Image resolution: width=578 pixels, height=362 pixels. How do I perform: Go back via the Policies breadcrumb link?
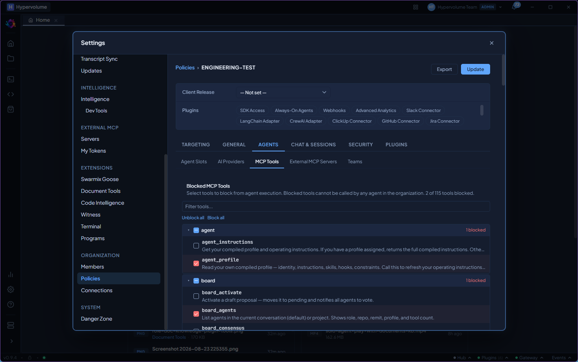coord(185,67)
